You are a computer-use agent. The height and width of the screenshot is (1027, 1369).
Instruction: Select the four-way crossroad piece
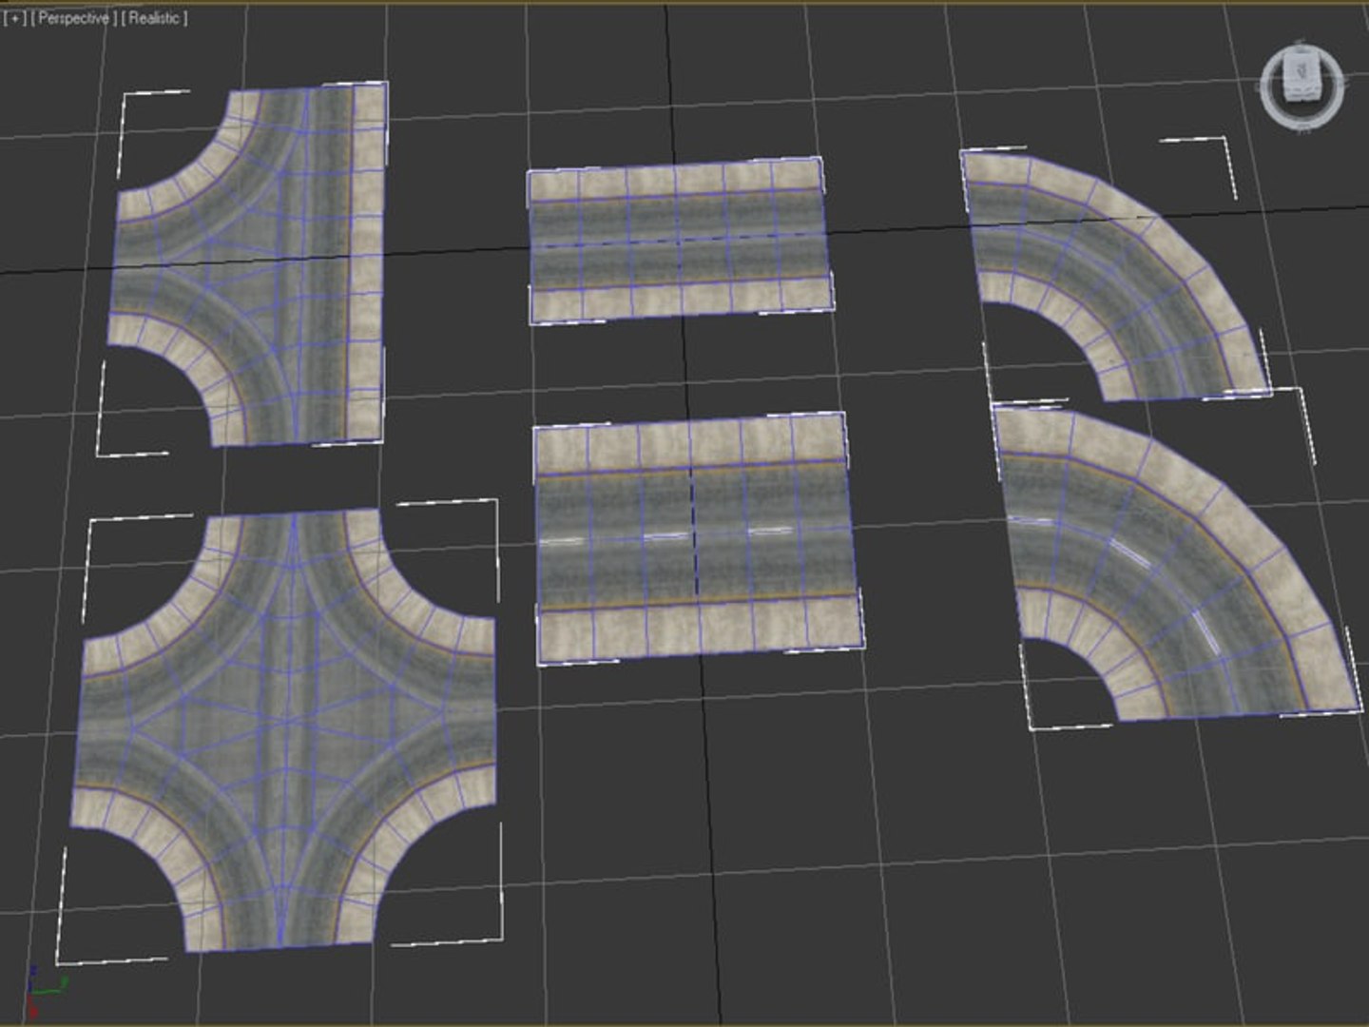click(x=283, y=729)
